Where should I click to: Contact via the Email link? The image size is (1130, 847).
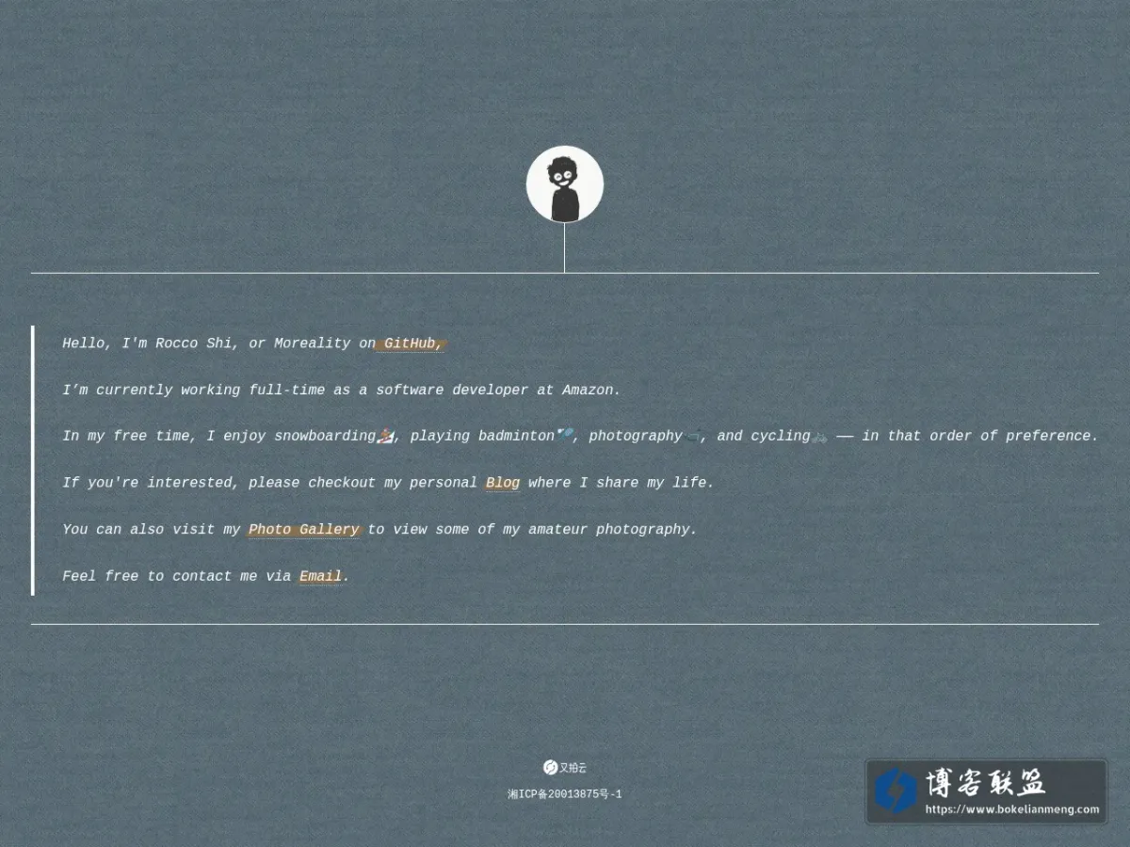tap(320, 576)
